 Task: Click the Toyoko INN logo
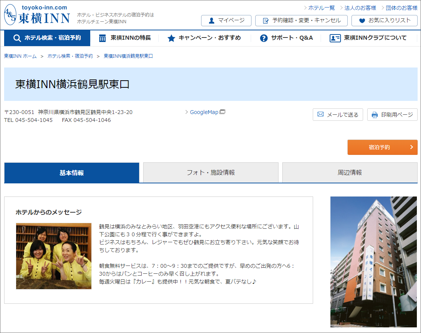pos(37,15)
